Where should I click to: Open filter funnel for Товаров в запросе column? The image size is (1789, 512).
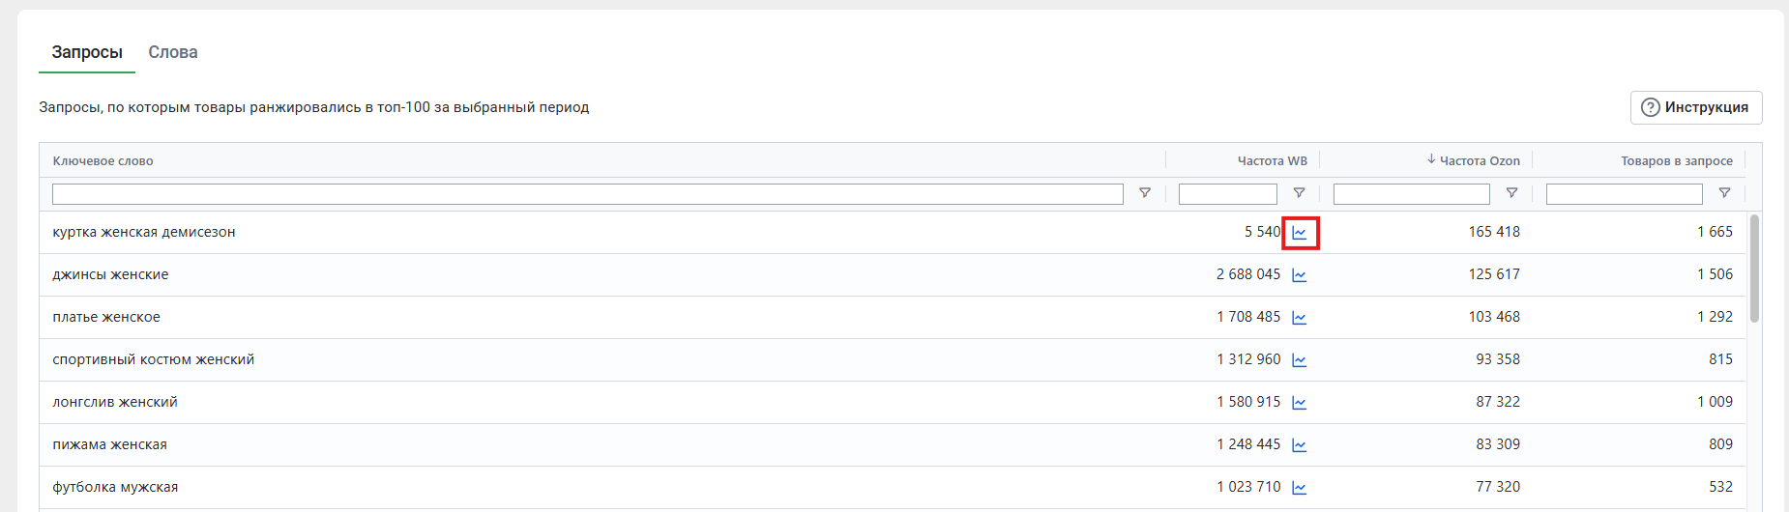(1724, 193)
